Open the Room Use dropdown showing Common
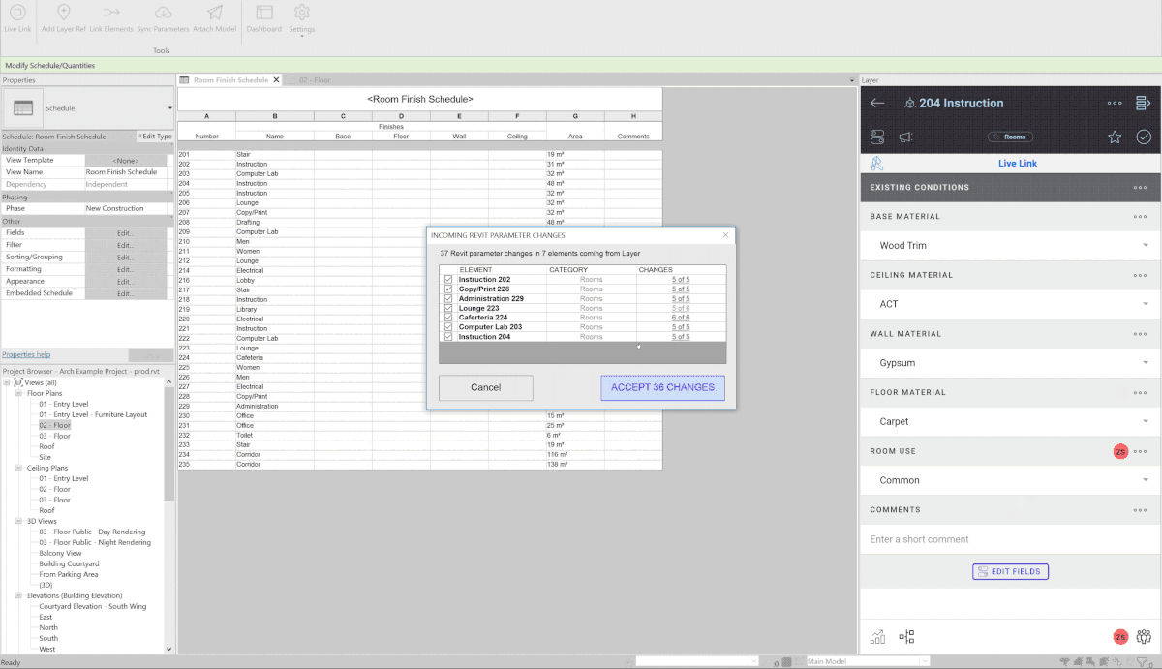 pos(1010,480)
